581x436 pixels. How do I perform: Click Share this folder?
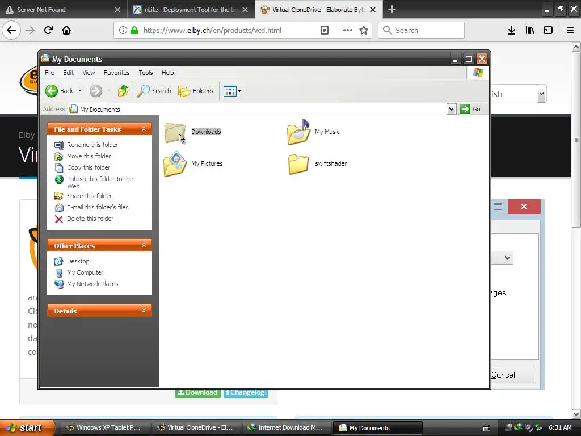click(x=89, y=196)
